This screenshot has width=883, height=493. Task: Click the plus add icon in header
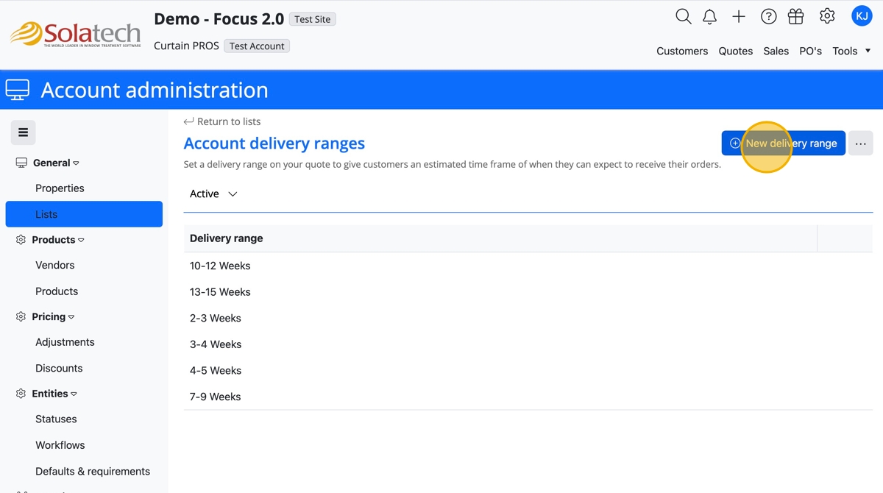pos(739,16)
